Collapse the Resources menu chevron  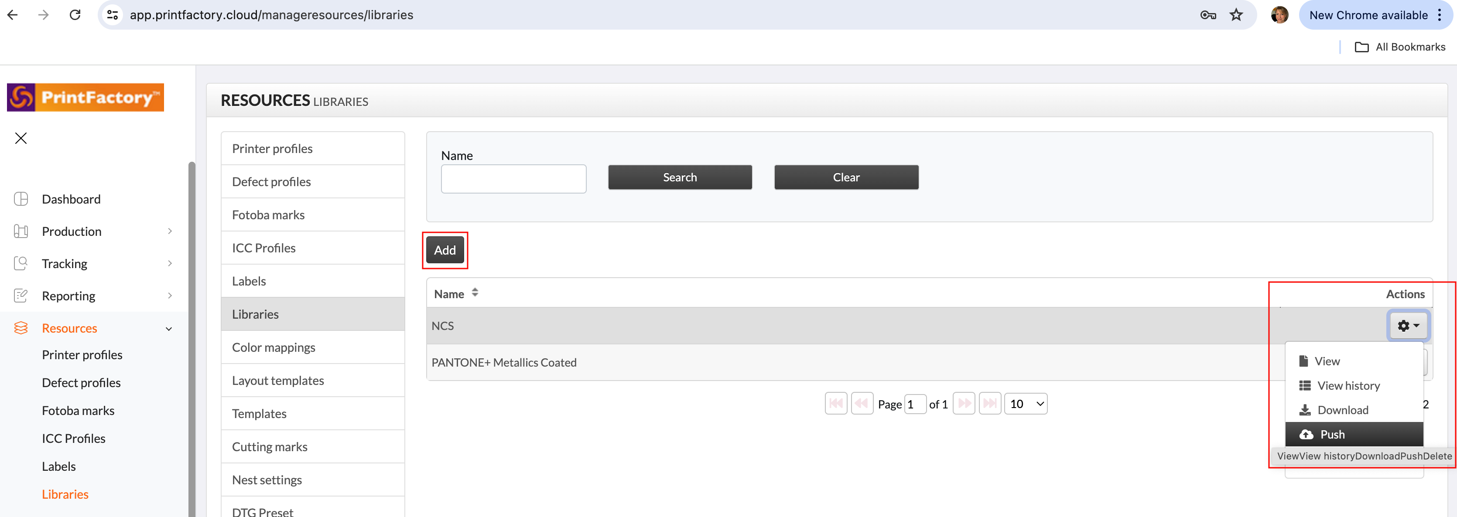click(x=168, y=328)
